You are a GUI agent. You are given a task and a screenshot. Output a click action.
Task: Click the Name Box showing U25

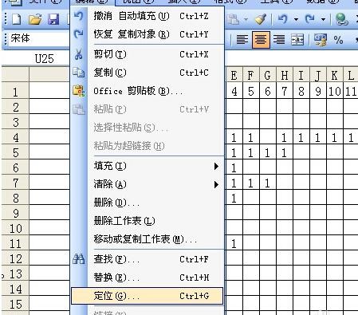37,58
